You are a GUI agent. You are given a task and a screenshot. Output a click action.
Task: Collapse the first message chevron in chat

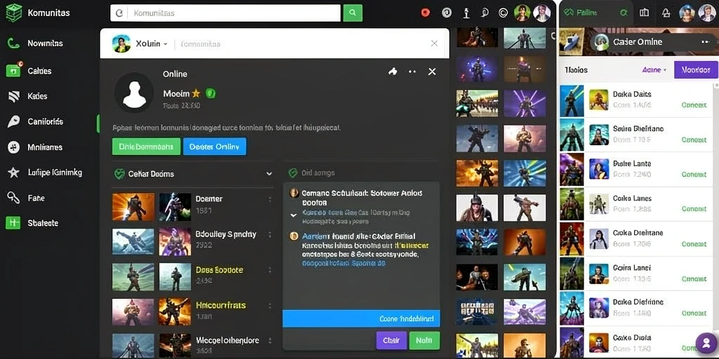coord(294,215)
